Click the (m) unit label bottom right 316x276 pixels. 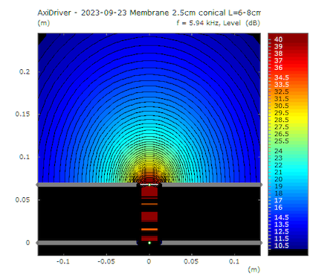click(x=254, y=269)
